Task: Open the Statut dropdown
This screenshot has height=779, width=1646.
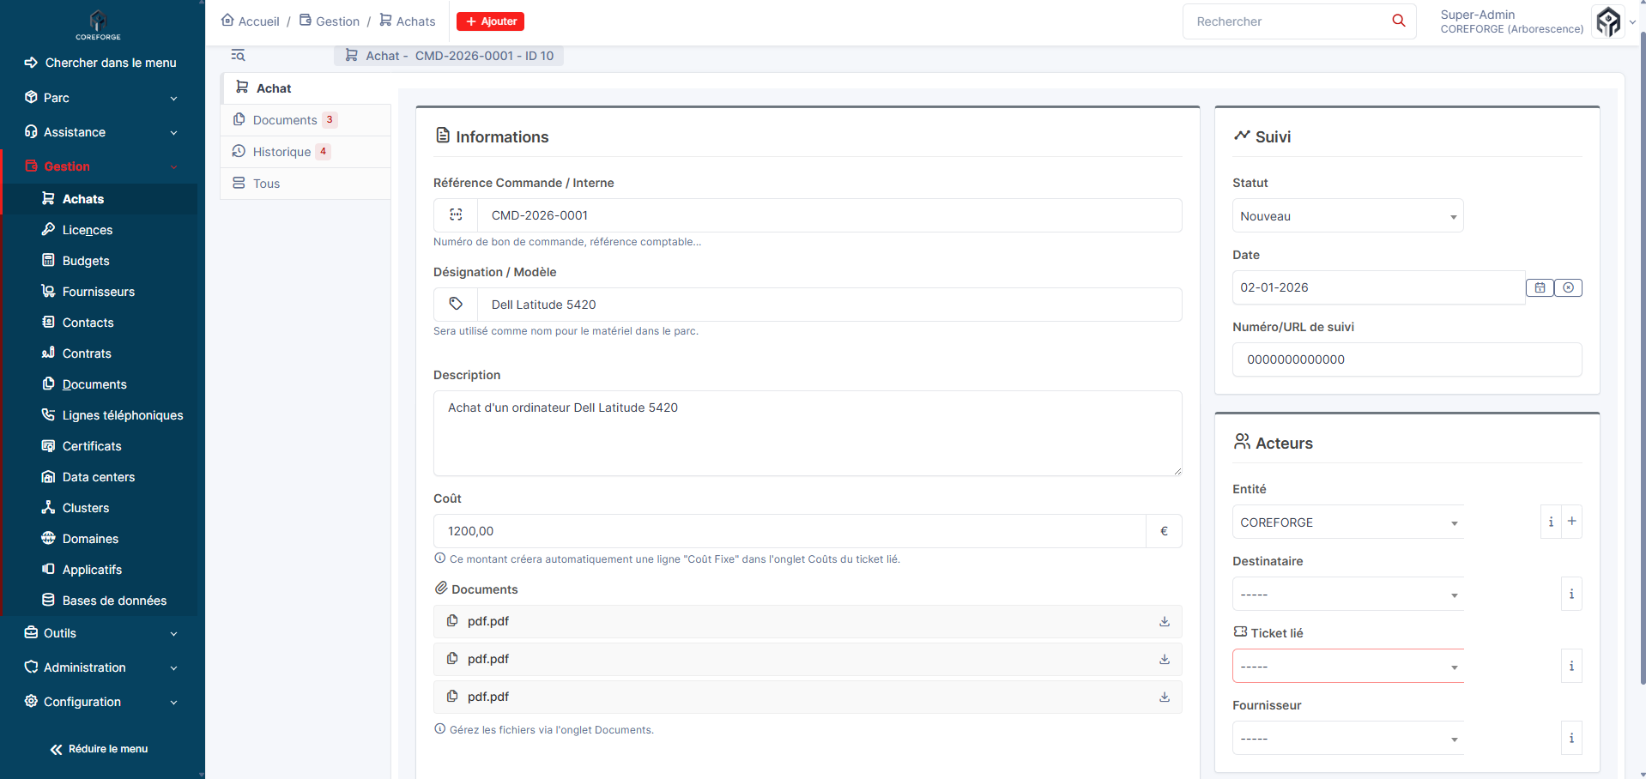Action: point(1347,216)
